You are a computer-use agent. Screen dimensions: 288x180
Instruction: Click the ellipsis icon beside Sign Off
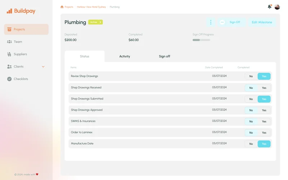222,22
